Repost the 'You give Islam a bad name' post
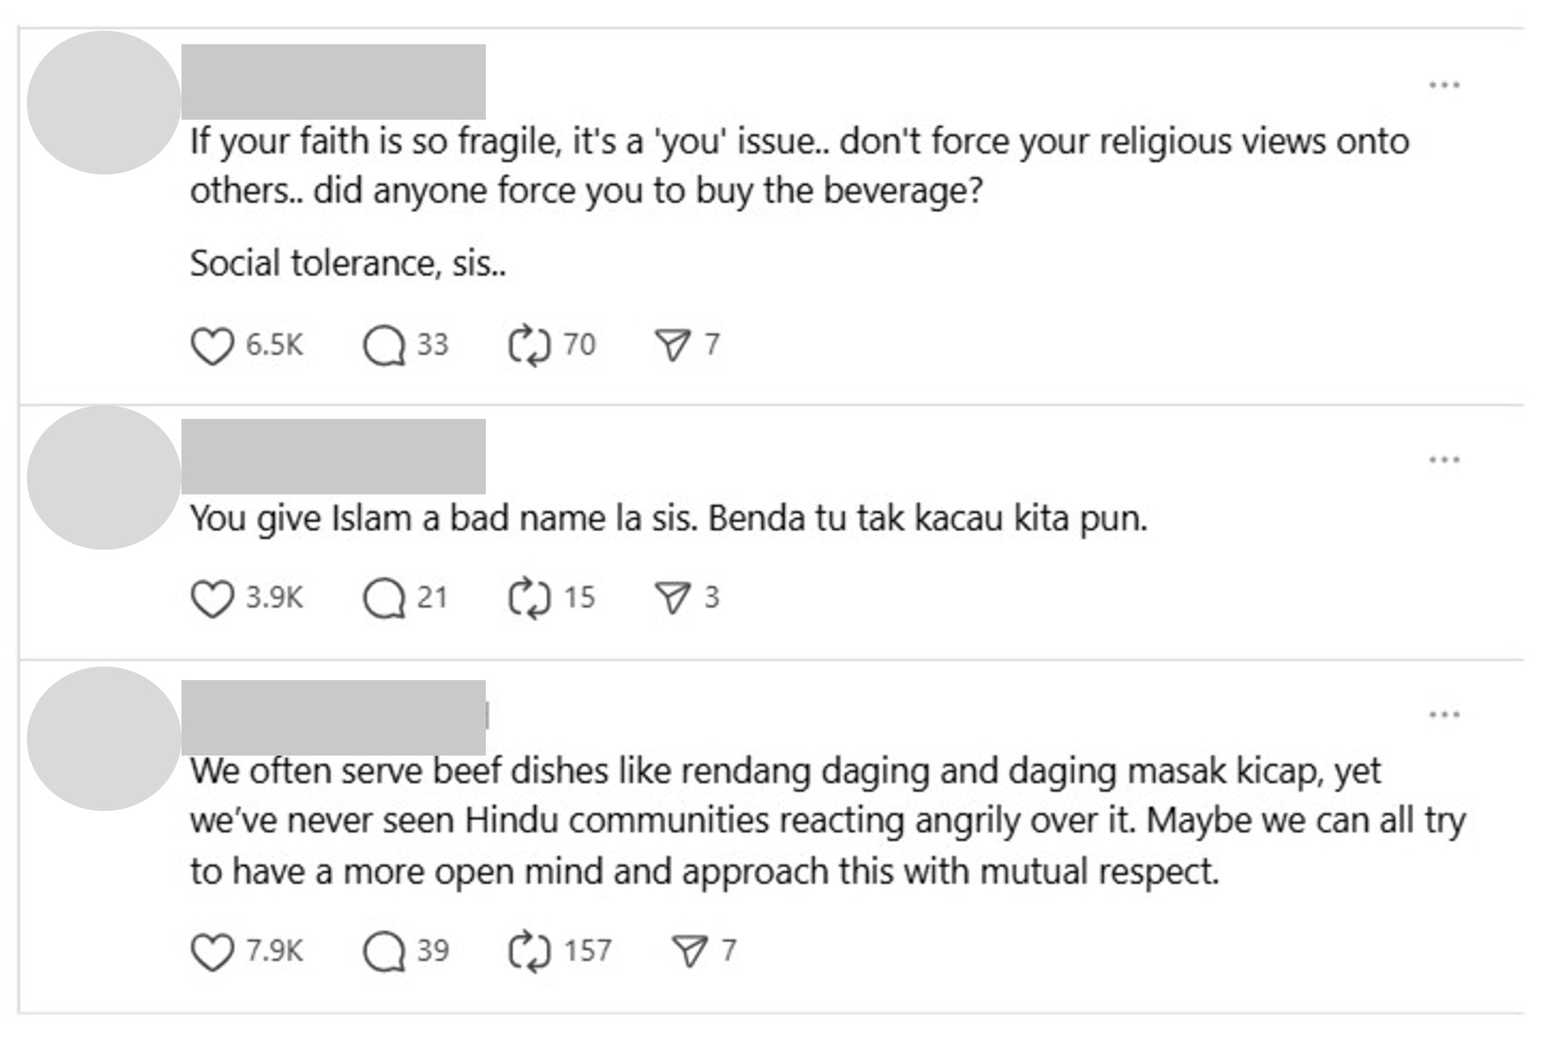Screen dimensions: 1546x1038 tap(529, 598)
